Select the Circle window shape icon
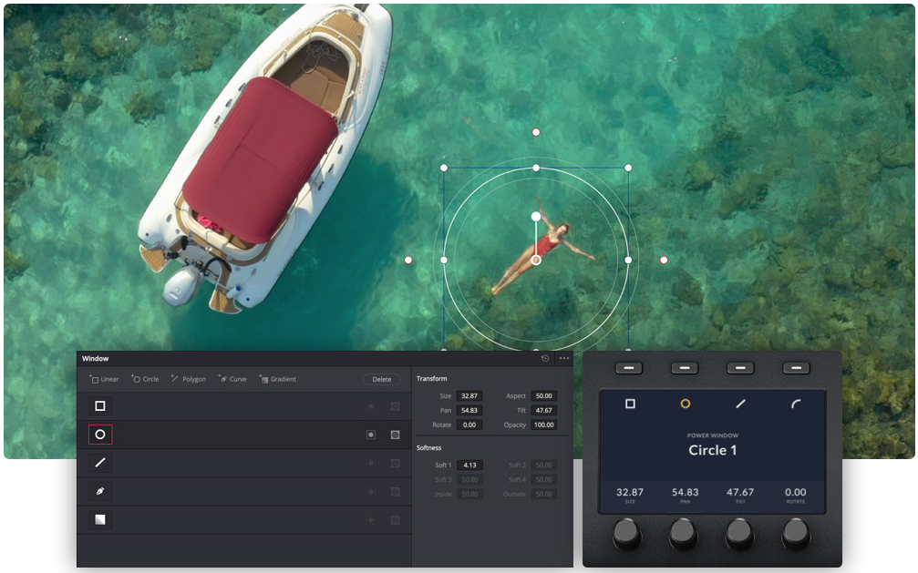The image size is (918, 573). [100, 435]
